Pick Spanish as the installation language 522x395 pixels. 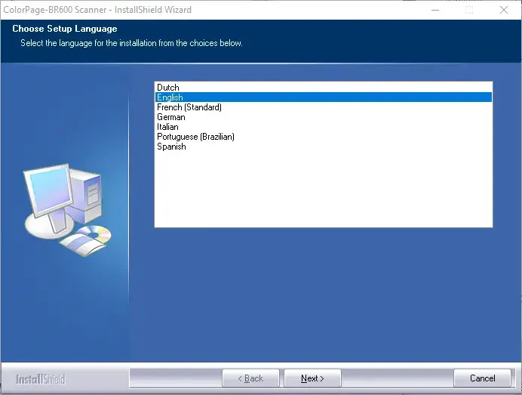[171, 147]
